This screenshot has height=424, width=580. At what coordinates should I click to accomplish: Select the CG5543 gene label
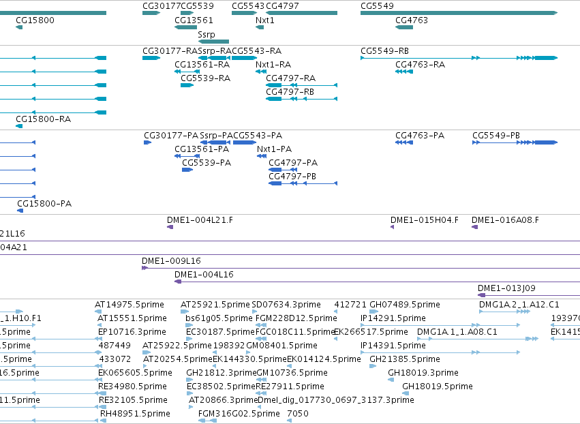(248, 6)
